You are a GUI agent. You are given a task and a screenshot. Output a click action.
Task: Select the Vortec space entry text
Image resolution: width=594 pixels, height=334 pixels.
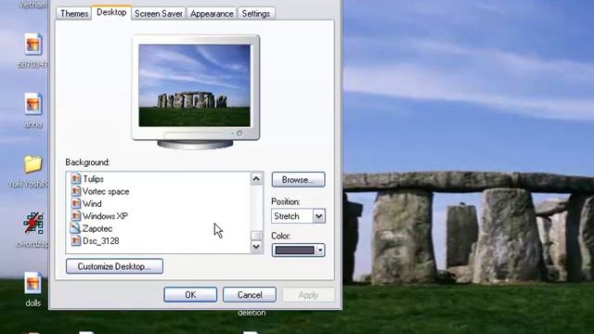[106, 191]
